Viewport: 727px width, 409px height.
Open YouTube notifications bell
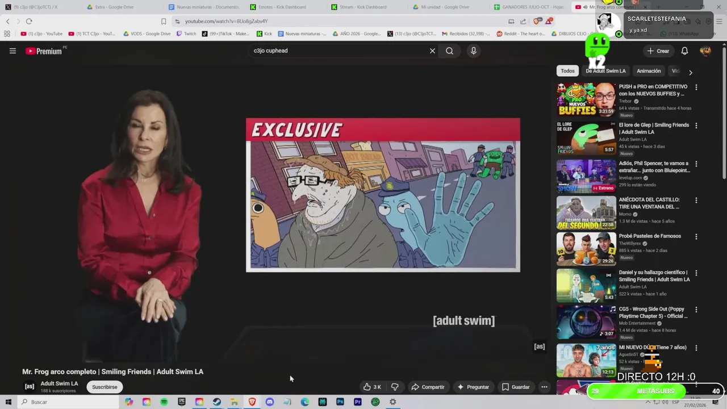pyautogui.click(x=684, y=51)
